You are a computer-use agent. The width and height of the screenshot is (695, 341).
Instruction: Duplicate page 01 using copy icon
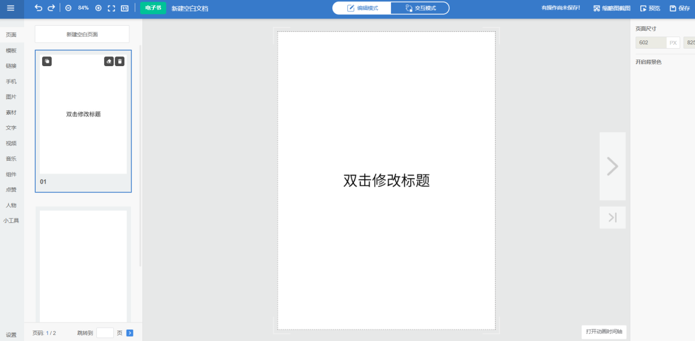point(47,61)
